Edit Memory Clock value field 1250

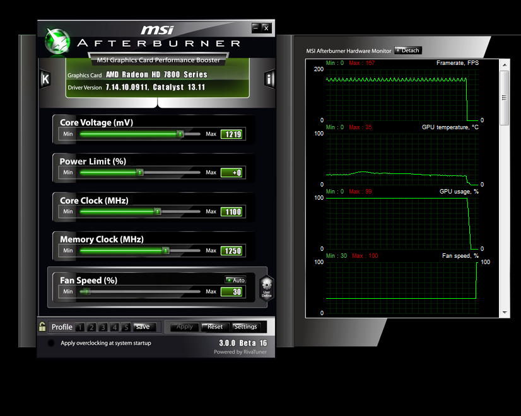tap(231, 251)
